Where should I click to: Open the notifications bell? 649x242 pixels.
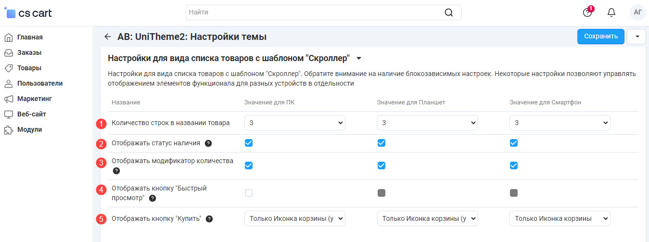click(611, 13)
